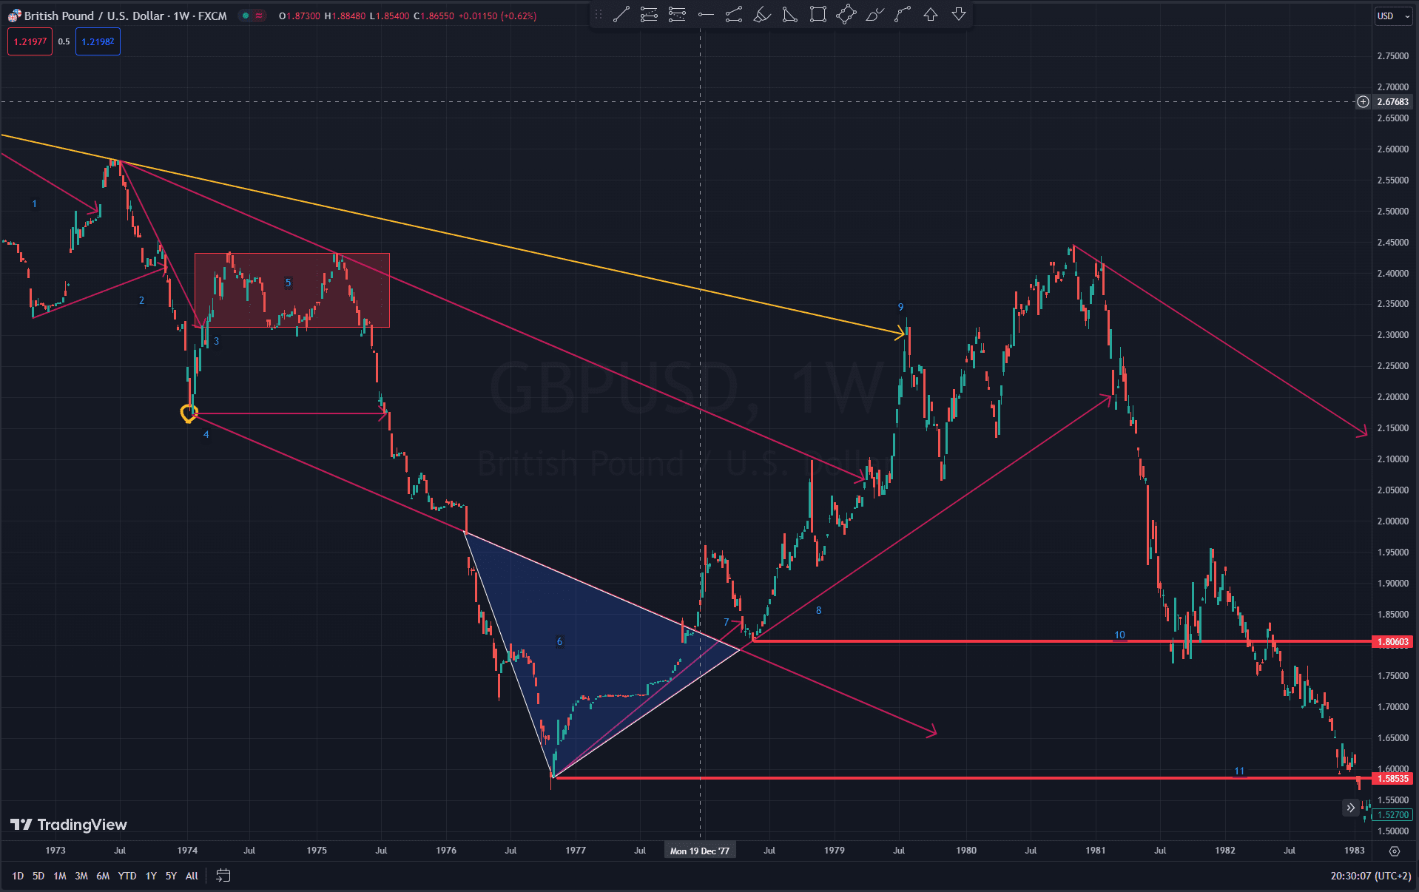Click the 2.00000 price axis label
Screen dimensions: 1419x892
pyautogui.click(x=1392, y=521)
